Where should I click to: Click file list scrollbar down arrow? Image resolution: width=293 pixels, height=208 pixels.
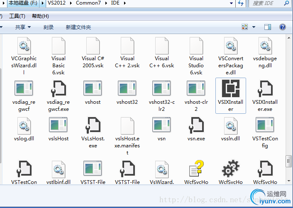pos(289,181)
